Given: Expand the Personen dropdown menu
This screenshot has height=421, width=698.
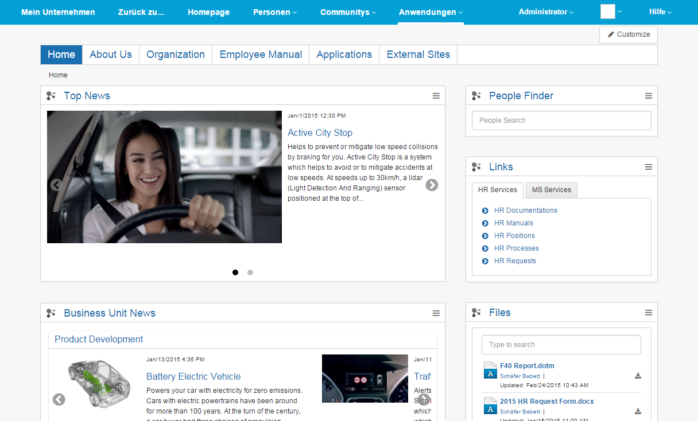Looking at the screenshot, I should (275, 12).
